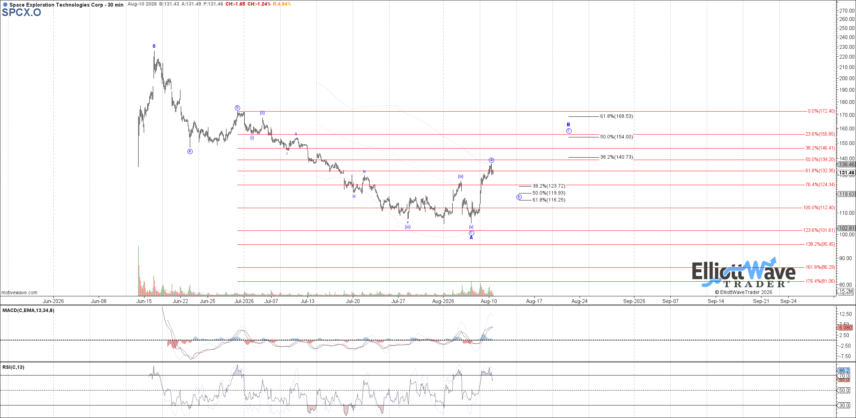Click the Jul-20 date axis label

point(353,301)
